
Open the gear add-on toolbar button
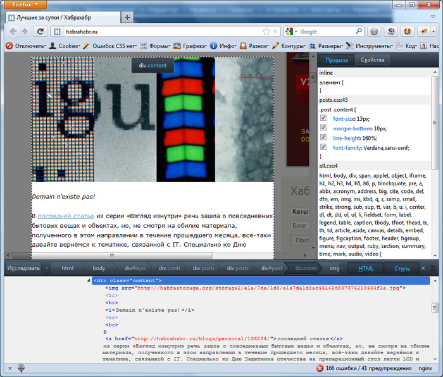point(374,32)
